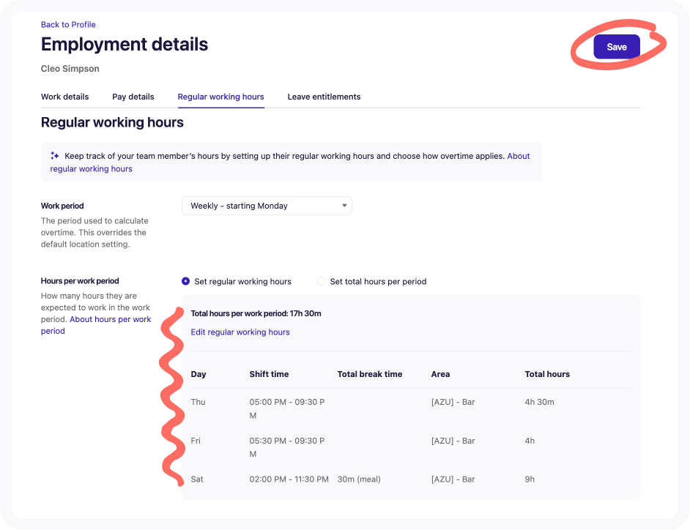Image resolution: width=690 pixels, height=530 pixels.
Task: Click the Back to Profile link
Action: [x=68, y=24]
